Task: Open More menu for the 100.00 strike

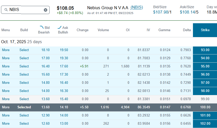Action: click(x=6, y=107)
